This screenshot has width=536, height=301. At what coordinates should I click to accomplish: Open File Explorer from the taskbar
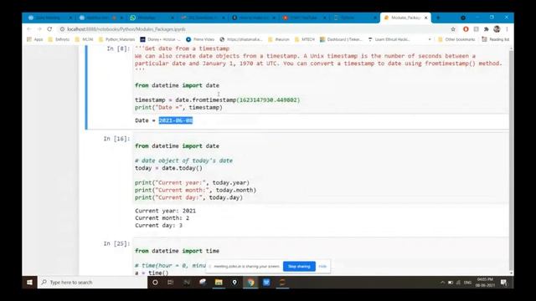click(219, 283)
